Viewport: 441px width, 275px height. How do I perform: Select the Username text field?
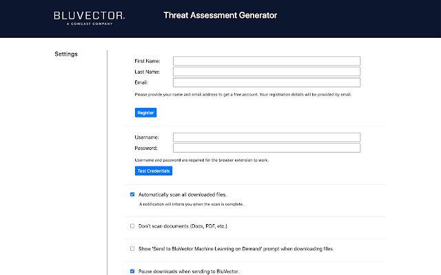[x=267, y=137]
